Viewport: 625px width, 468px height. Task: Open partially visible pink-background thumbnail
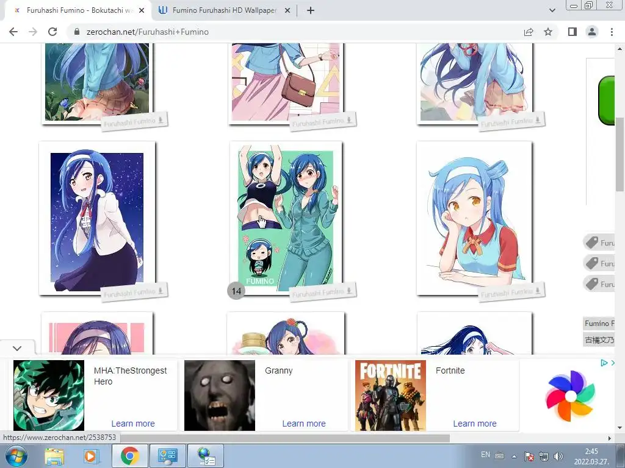click(97, 333)
